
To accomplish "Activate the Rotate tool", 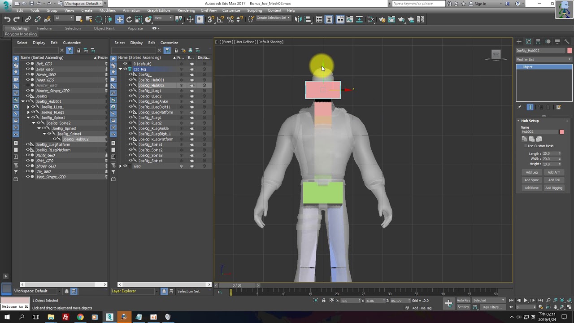I will pyautogui.click(x=129, y=19).
